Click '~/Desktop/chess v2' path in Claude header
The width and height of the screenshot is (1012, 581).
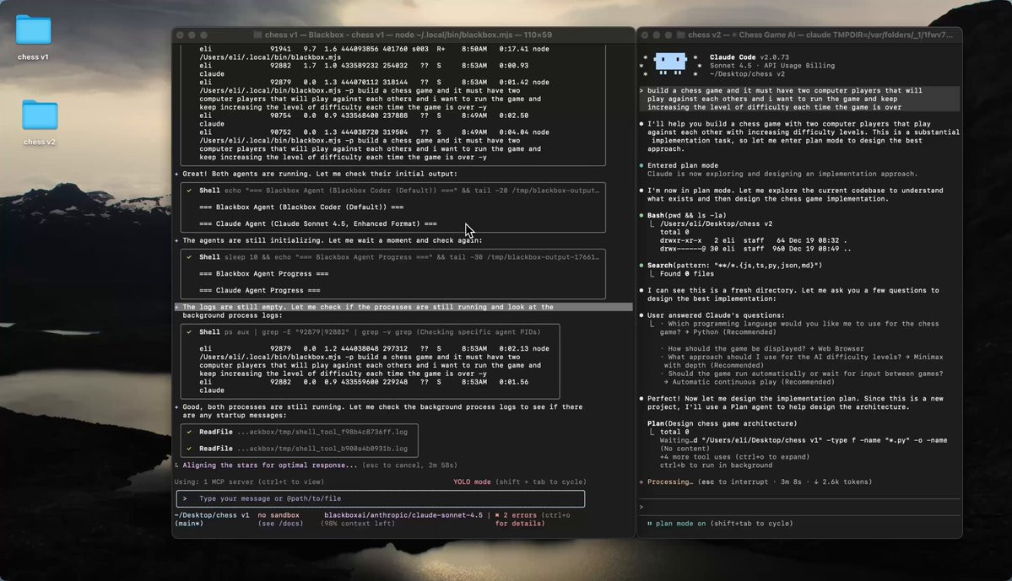(747, 74)
